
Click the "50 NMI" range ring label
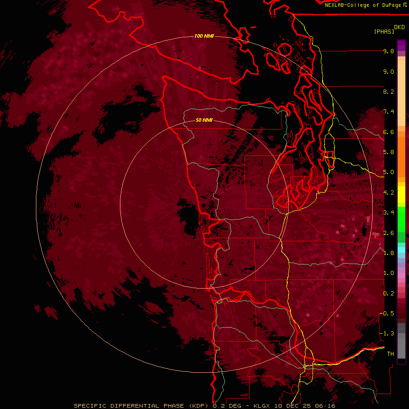204,120
